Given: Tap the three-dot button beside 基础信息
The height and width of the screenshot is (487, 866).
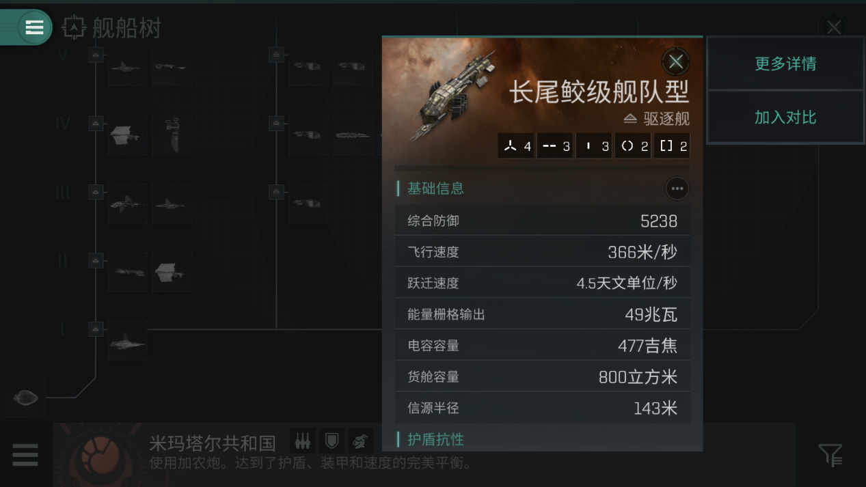Looking at the screenshot, I should [x=677, y=189].
